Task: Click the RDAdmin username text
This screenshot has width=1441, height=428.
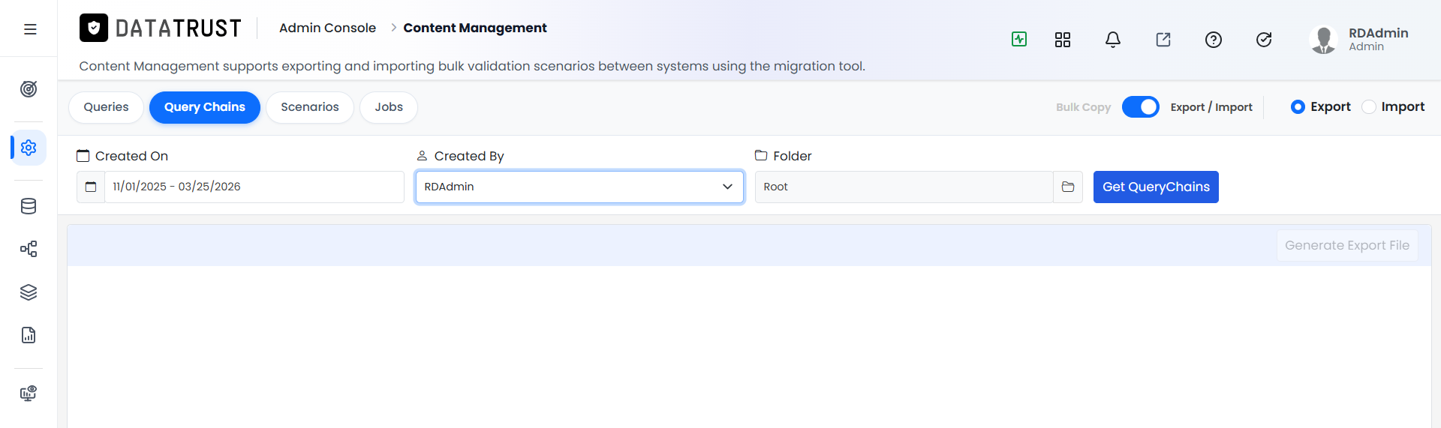Action: (1379, 33)
